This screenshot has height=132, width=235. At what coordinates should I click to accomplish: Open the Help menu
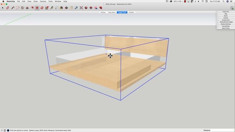[65, 1]
